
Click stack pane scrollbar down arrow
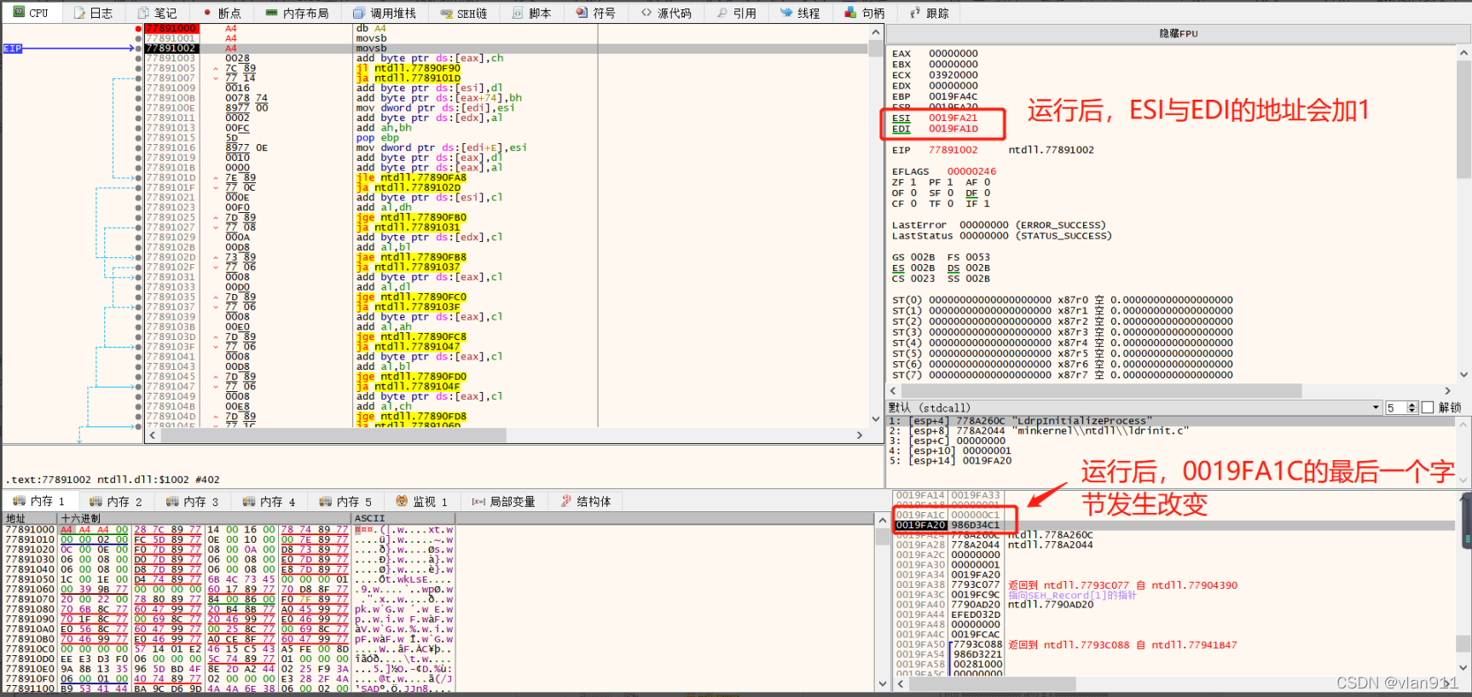tap(1464, 668)
